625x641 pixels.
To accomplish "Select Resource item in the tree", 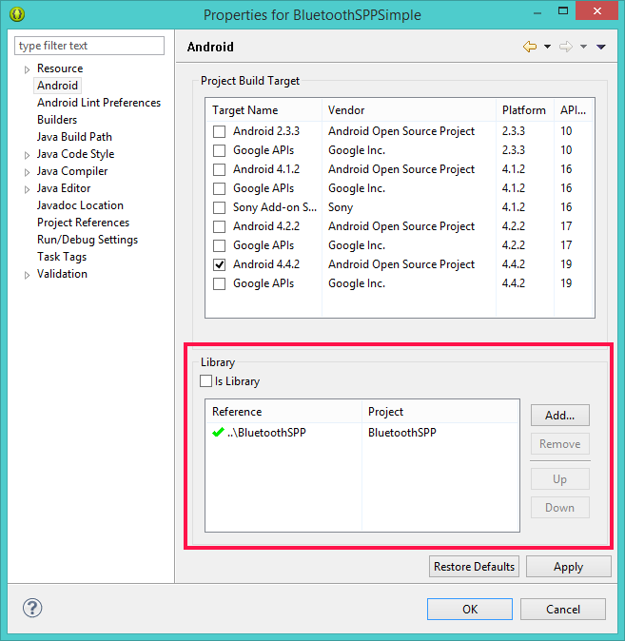I will pos(60,68).
